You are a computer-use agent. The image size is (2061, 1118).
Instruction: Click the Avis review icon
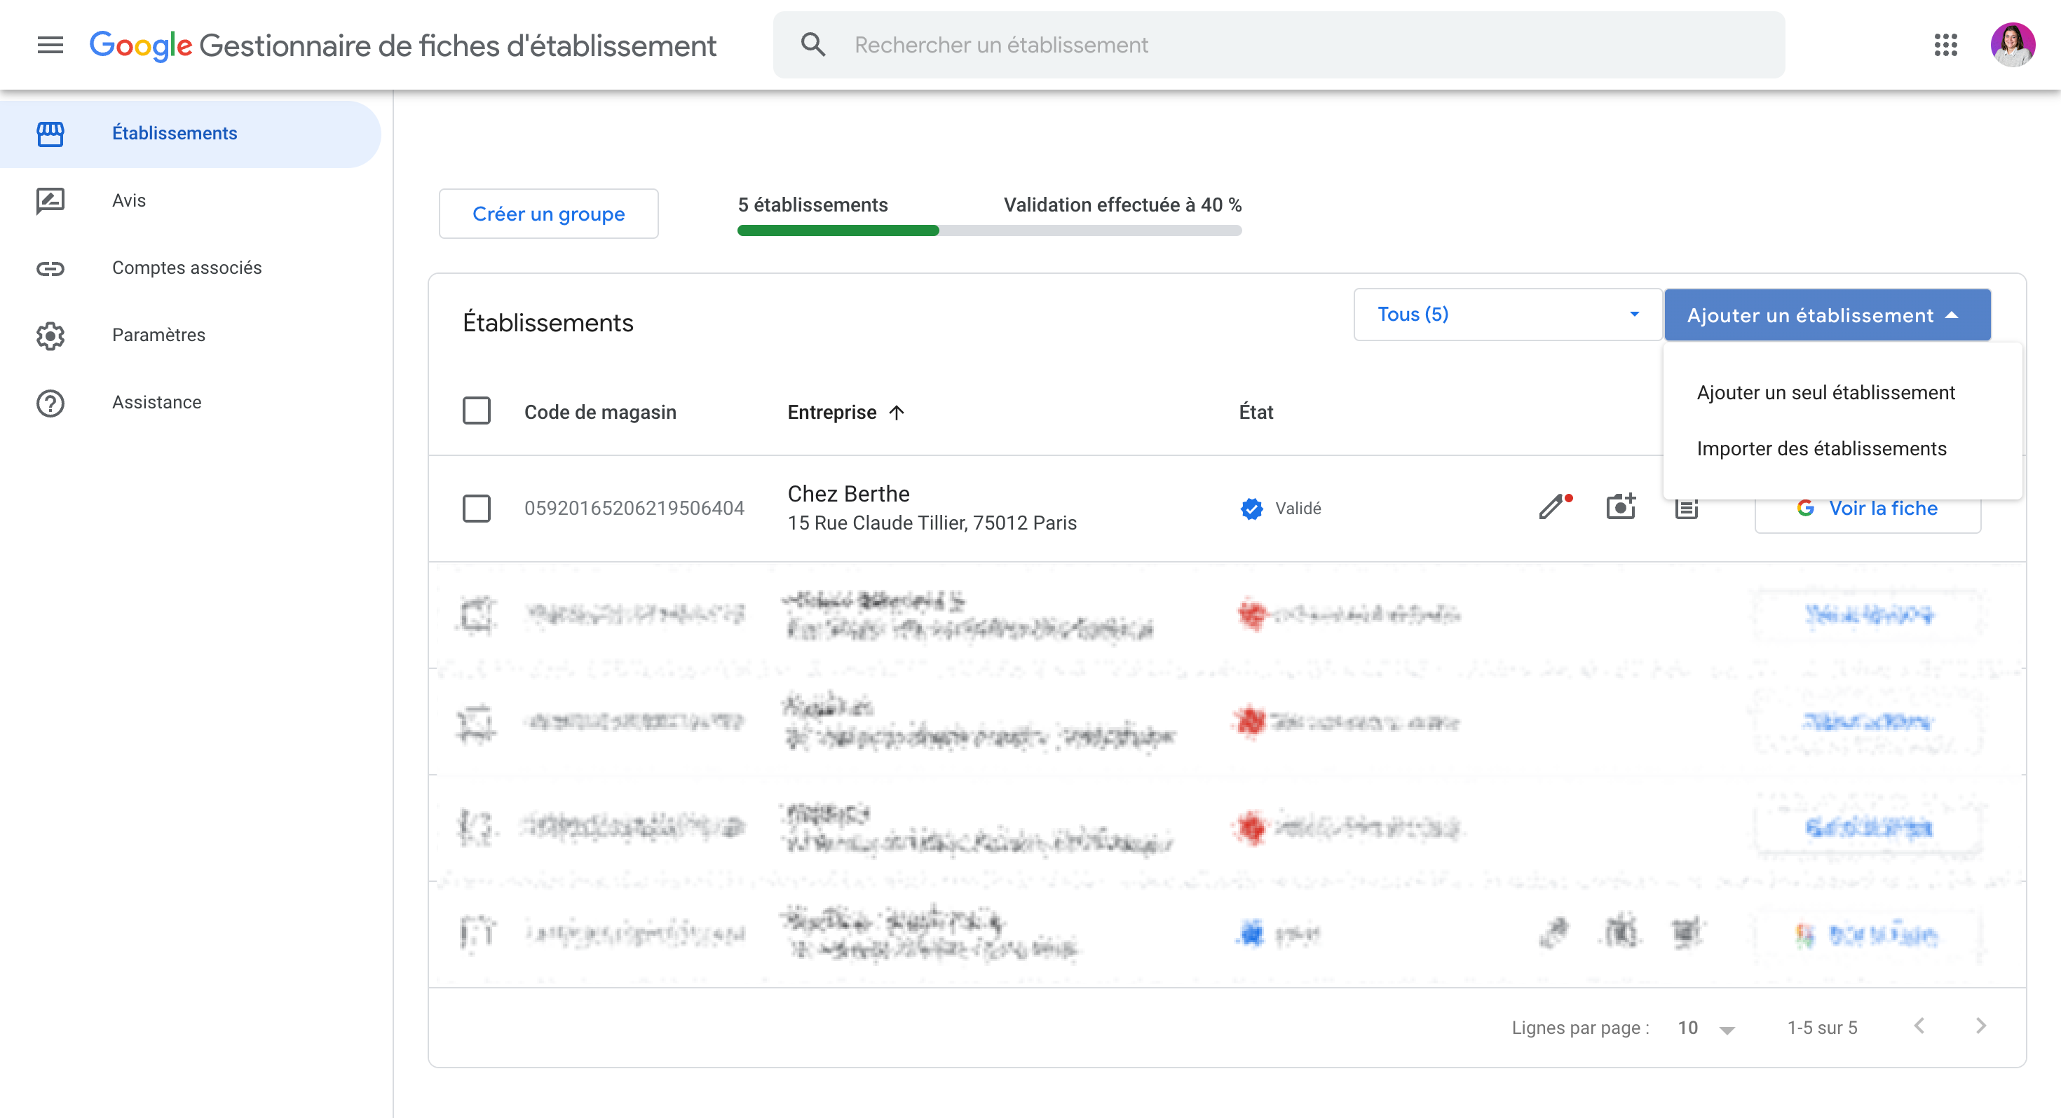(50, 201)
